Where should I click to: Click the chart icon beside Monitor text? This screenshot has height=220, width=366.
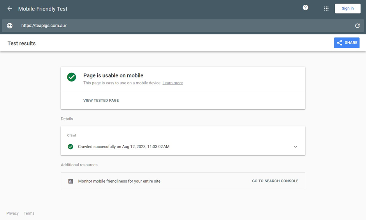coord(71,181)
